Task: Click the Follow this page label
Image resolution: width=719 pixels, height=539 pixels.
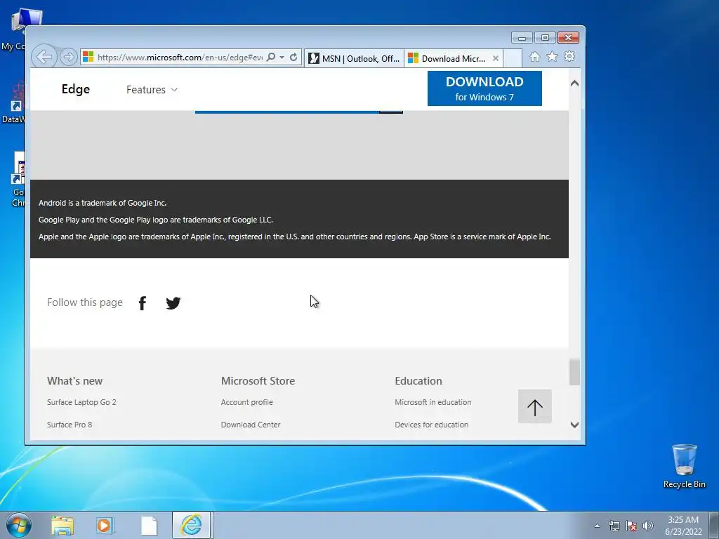Action: coord(85,302)
